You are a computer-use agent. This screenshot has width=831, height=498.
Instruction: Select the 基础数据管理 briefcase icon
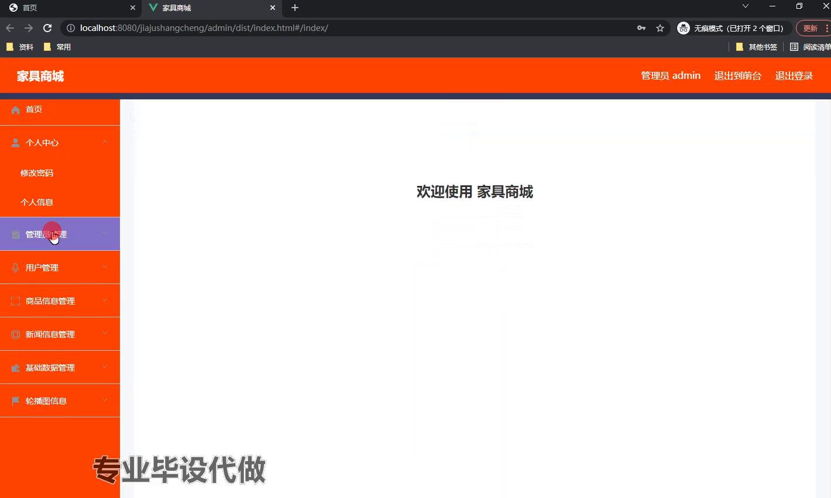tap(15, 367)
